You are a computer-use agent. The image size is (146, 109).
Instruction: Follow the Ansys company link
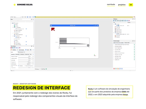click(125, 94)
